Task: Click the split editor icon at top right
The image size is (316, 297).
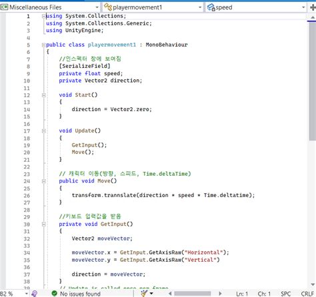Action: tap(313, 7)
